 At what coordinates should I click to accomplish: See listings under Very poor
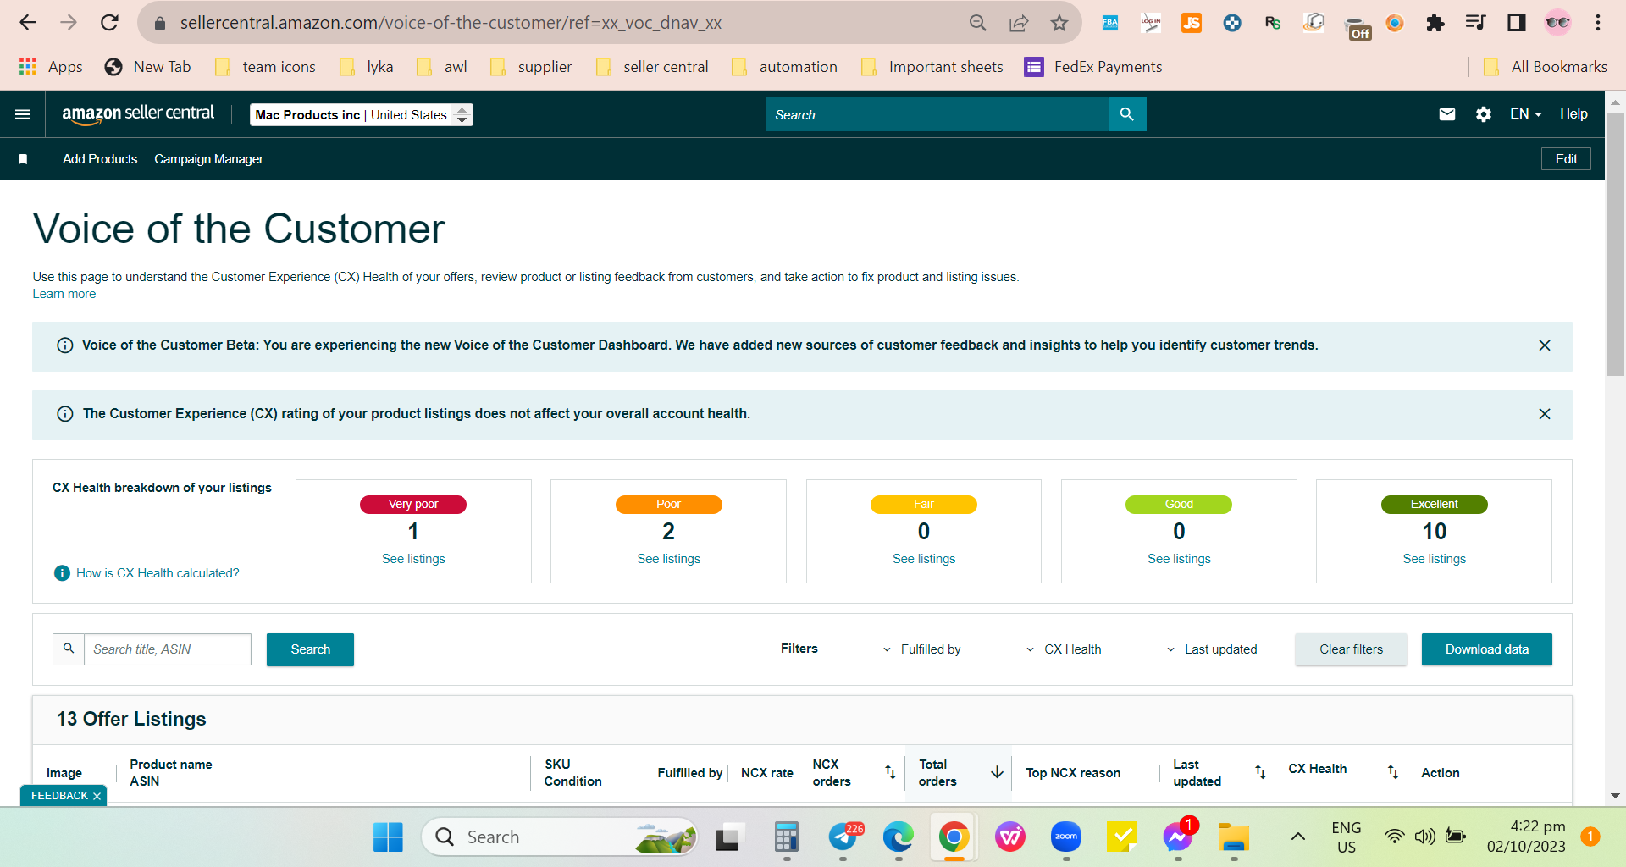coord(413,559)
